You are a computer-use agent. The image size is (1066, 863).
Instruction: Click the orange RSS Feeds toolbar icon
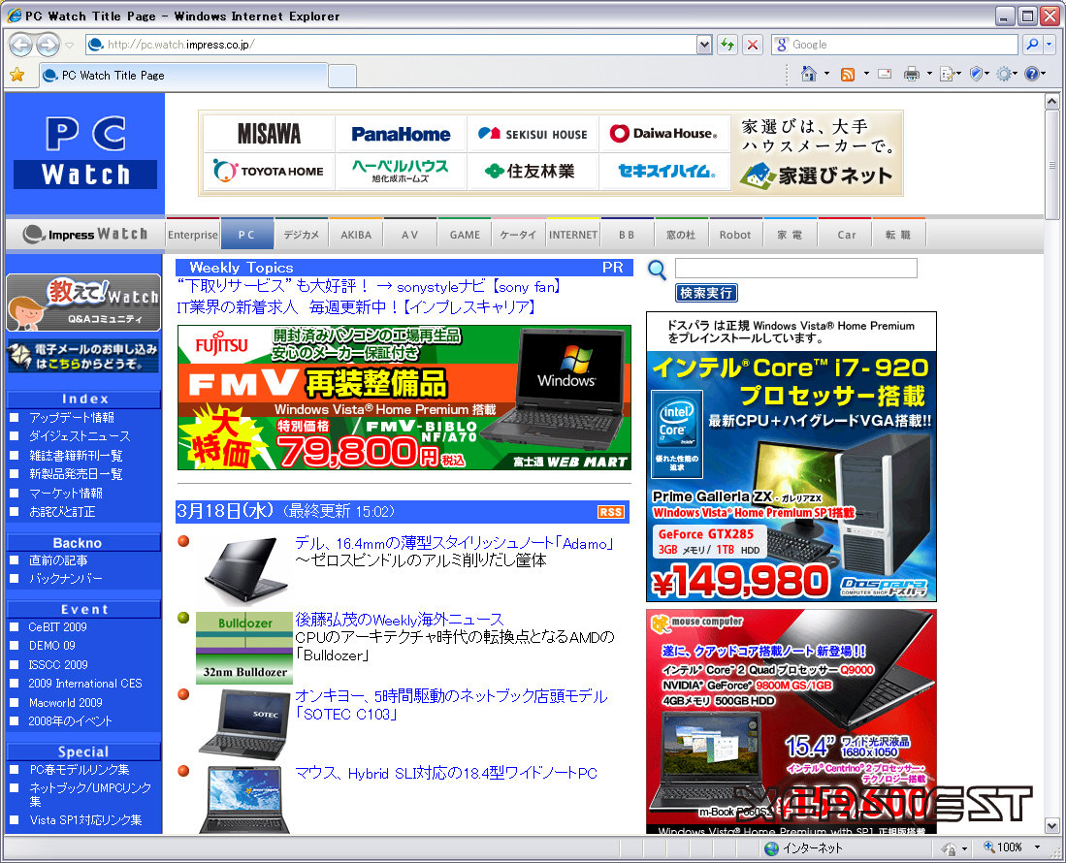click(x=848, y=74)
